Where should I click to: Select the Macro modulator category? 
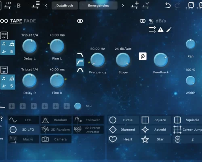coord(24,139)
